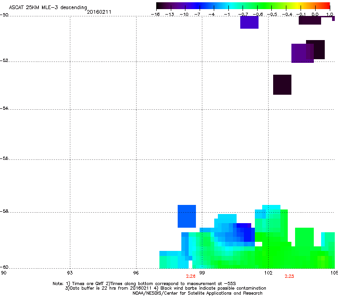This screenshot has width=338, height=296.
Task: Click the latitude label -60
Action: (x=4, y=267)
